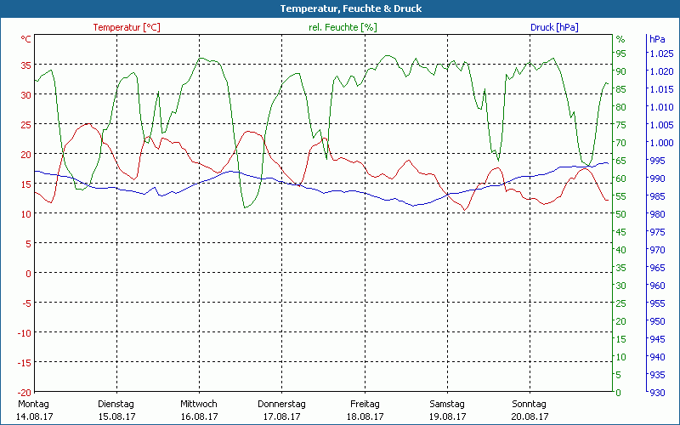
Task: Click the blue '930' pressure axis tick
Action: coord(657,393)
